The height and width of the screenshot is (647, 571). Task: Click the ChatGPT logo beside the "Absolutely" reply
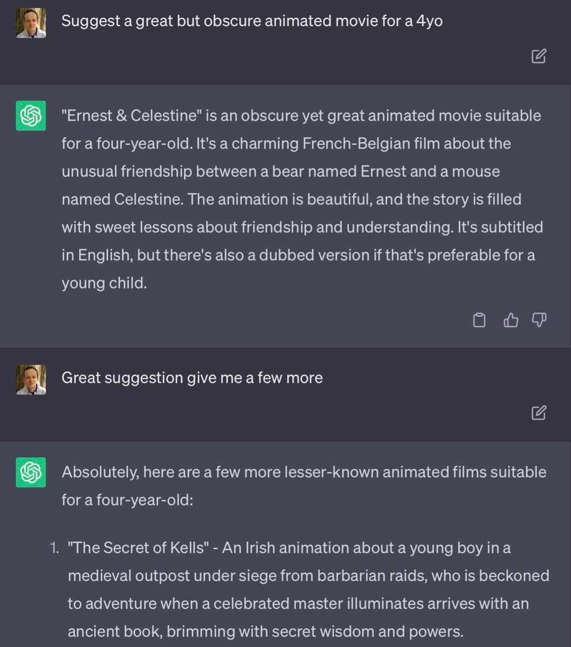[x=31, y=472]
